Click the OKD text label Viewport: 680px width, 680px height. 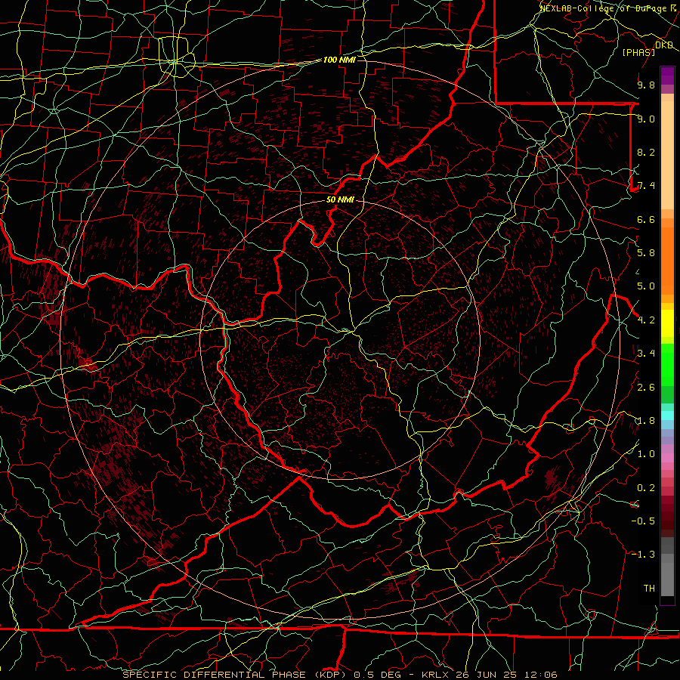click(663, 45)
